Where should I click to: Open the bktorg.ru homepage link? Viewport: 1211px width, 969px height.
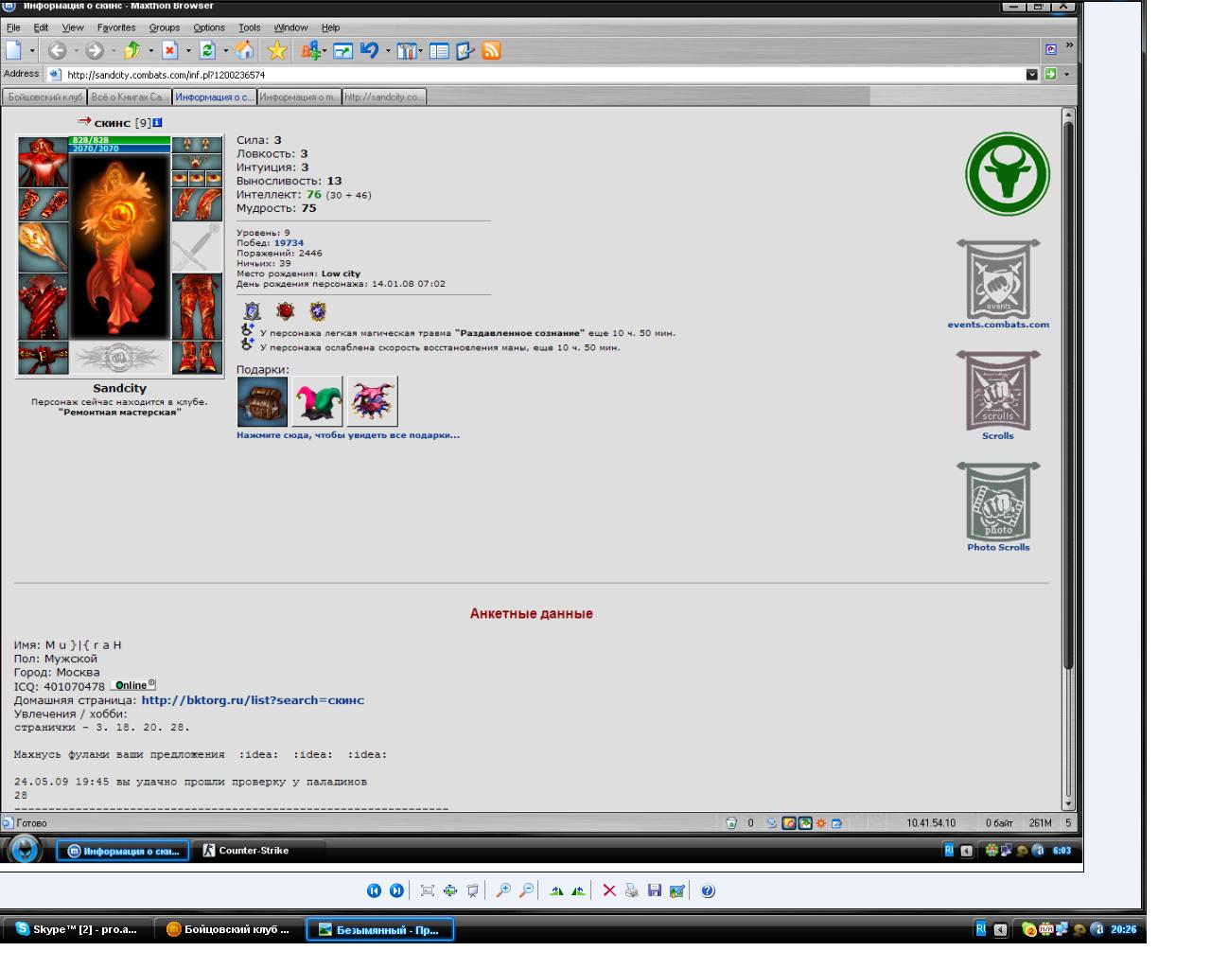coord(253,700)
